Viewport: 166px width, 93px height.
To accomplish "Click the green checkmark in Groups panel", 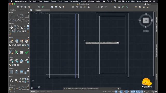I will point(27,52).
